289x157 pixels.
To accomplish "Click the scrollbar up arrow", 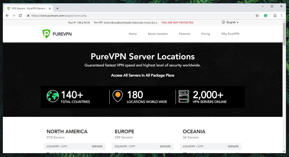I will pyautogui.click(x=284, y=21).
